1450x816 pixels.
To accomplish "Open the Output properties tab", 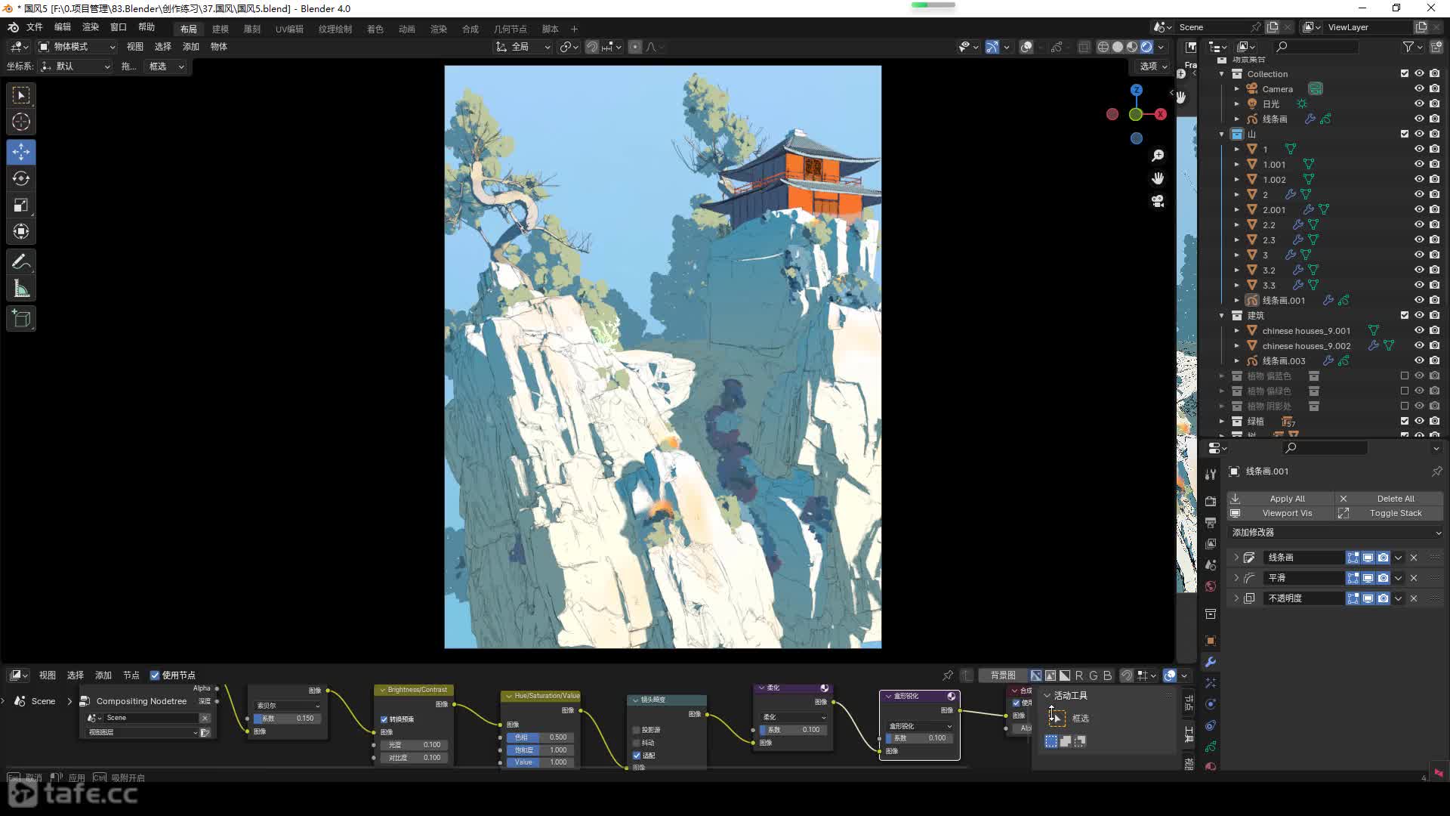I will (1211, 522).
